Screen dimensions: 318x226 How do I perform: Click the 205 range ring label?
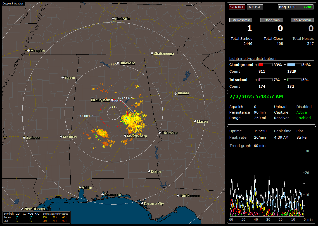click(x=113, y=22)
